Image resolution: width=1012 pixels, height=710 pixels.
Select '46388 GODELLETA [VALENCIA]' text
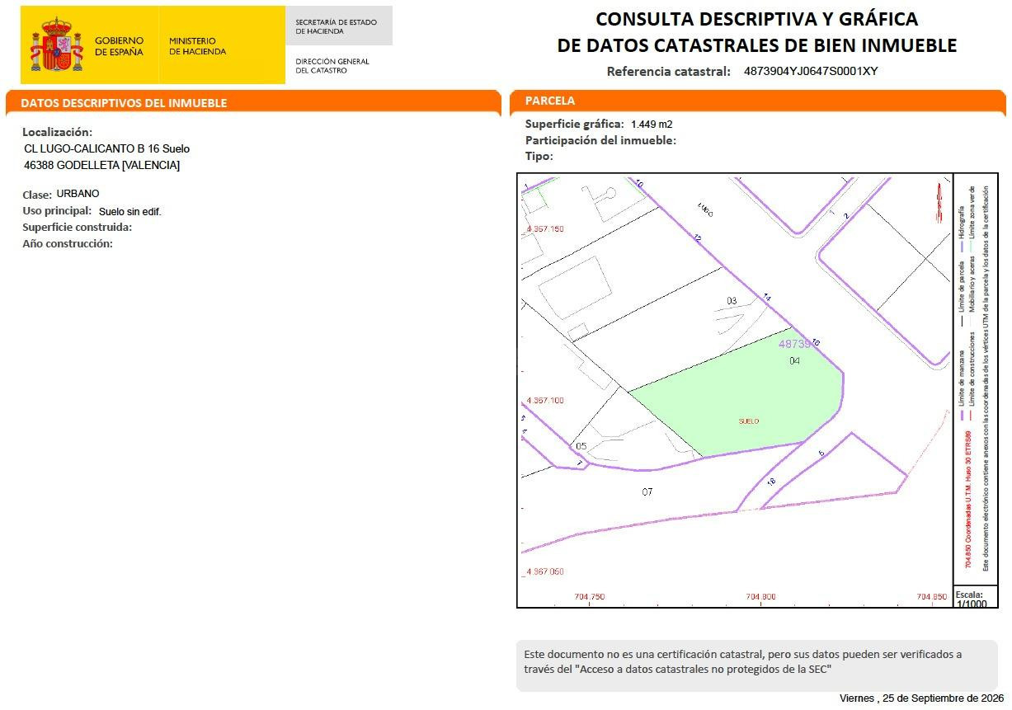102,165
